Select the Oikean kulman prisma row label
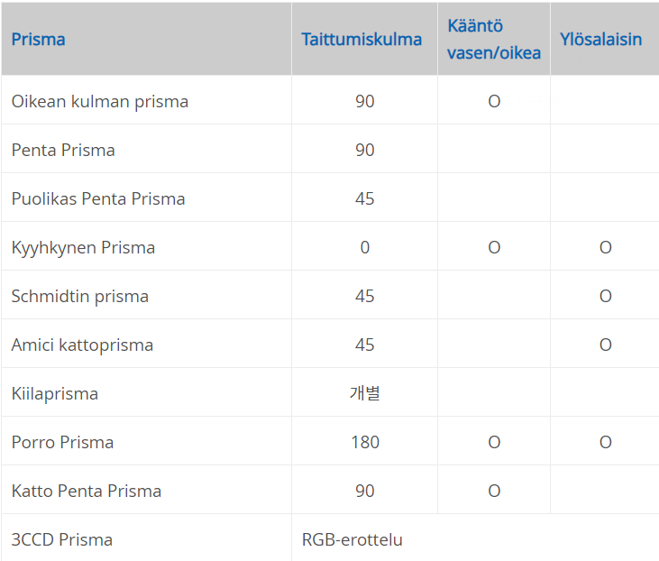The image size is (659, 561). click(x=100, y=101)
